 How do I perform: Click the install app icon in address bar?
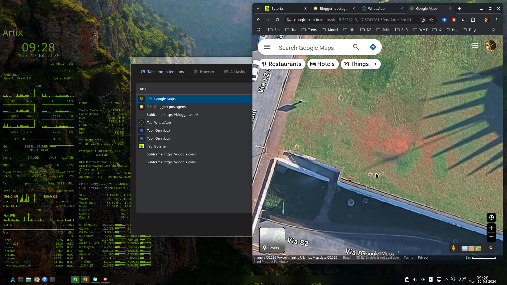(423, 20)
